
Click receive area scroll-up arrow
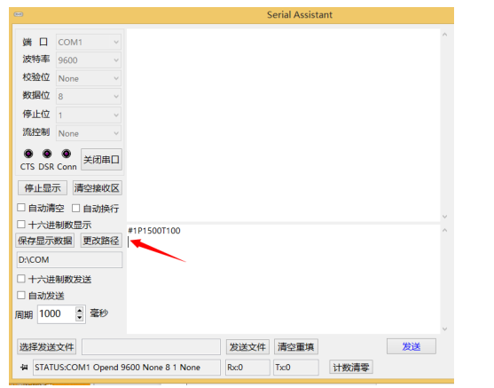coord(444,35)
